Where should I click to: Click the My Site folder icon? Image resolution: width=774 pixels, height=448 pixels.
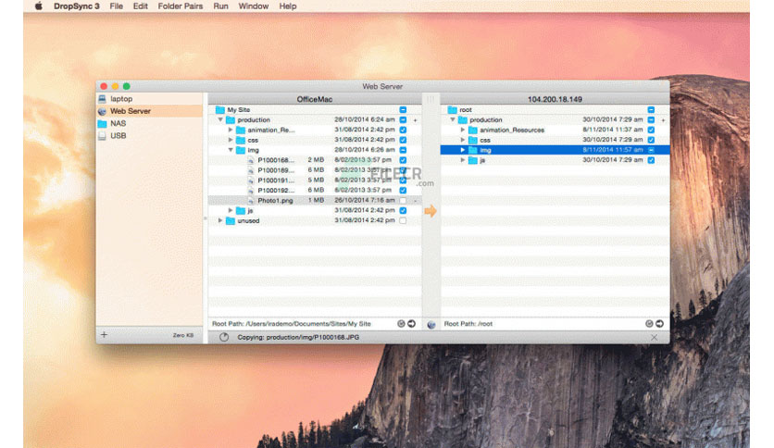(220, 109)
